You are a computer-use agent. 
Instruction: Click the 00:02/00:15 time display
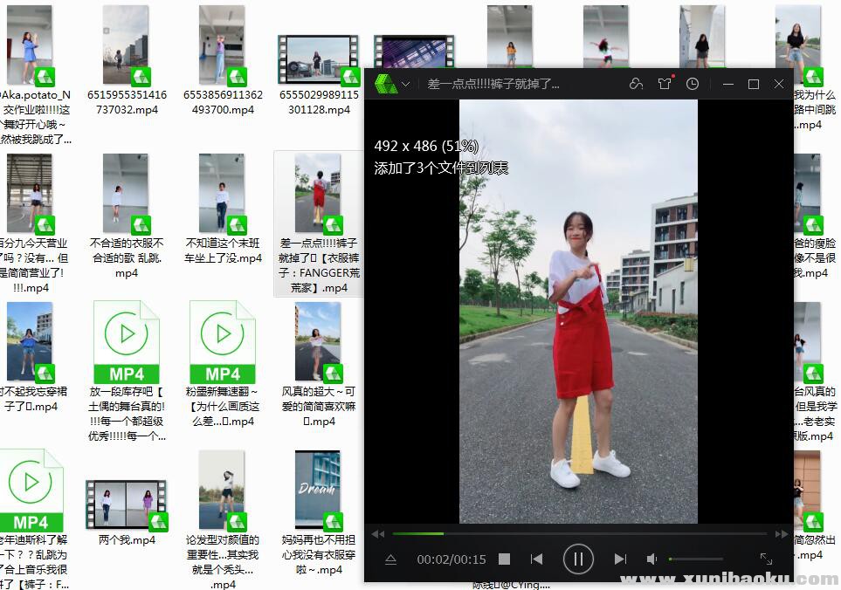coord(451,559)
